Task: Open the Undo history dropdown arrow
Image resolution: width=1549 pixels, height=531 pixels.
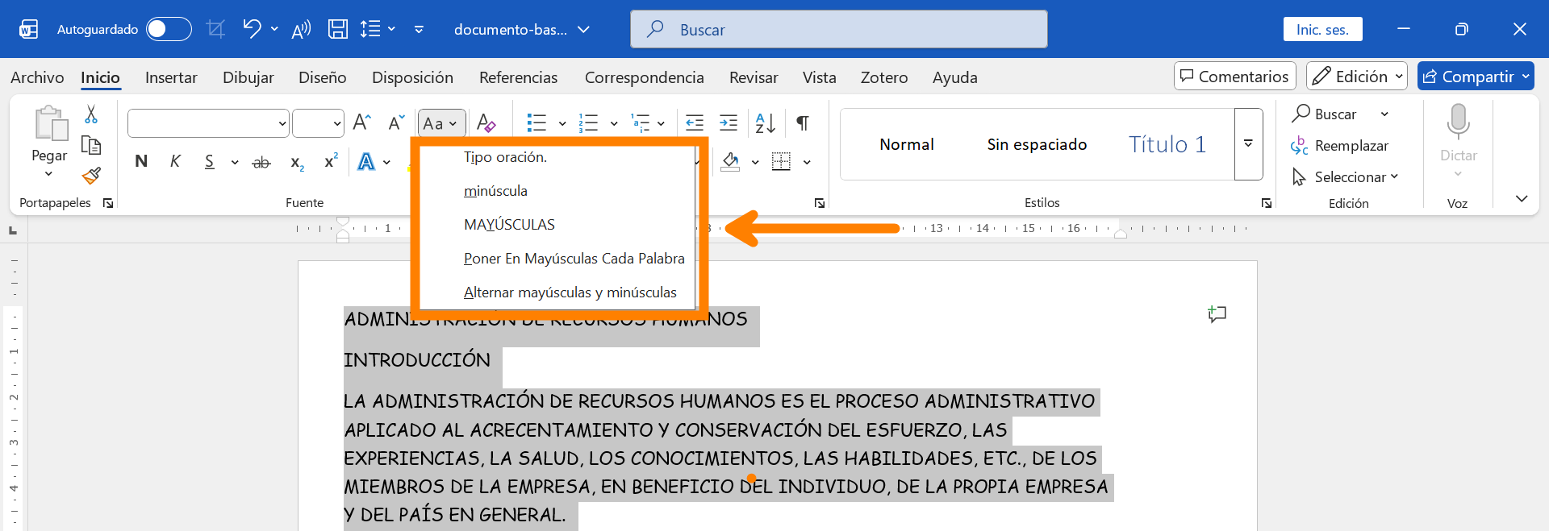Action: click(x=274, y=29)
